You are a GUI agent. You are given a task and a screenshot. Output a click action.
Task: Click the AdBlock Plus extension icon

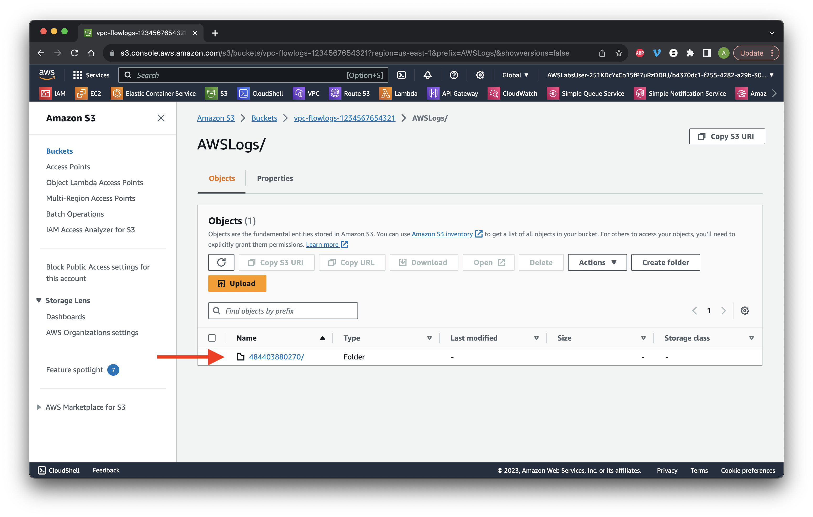coord(639,53)
